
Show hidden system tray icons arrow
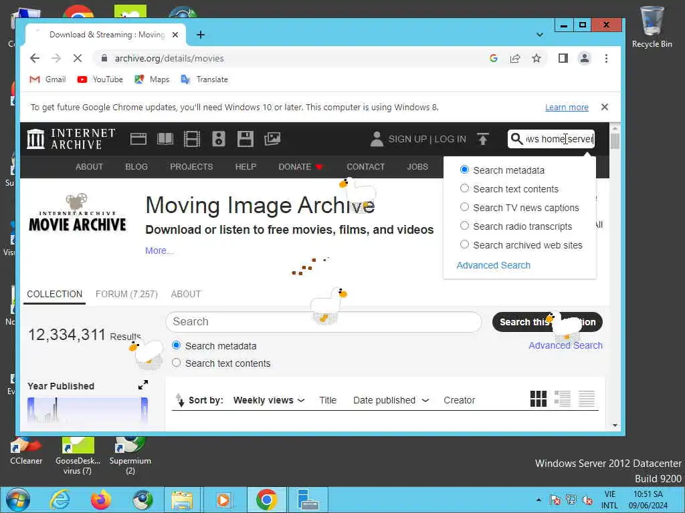tap(539, 500)
